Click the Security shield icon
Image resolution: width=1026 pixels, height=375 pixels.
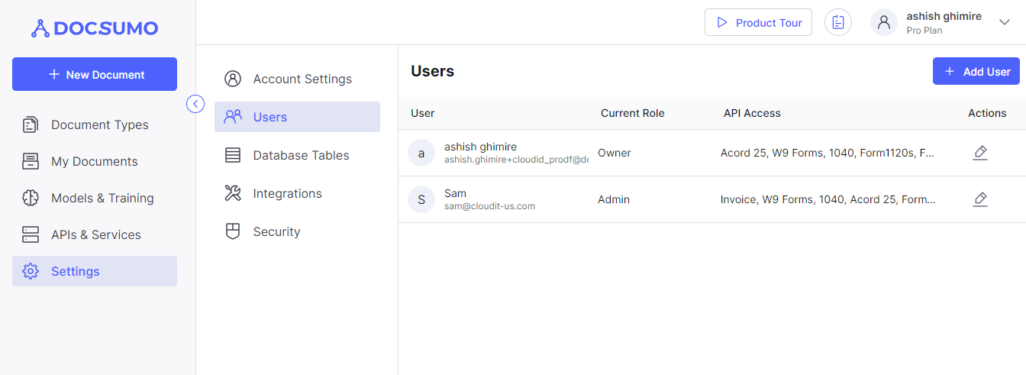[x=233, y=231]
